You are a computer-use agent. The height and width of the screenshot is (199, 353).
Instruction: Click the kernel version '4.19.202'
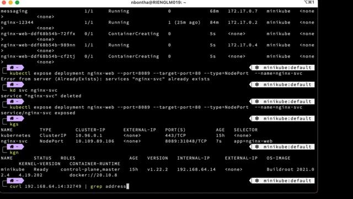(30, 175)
